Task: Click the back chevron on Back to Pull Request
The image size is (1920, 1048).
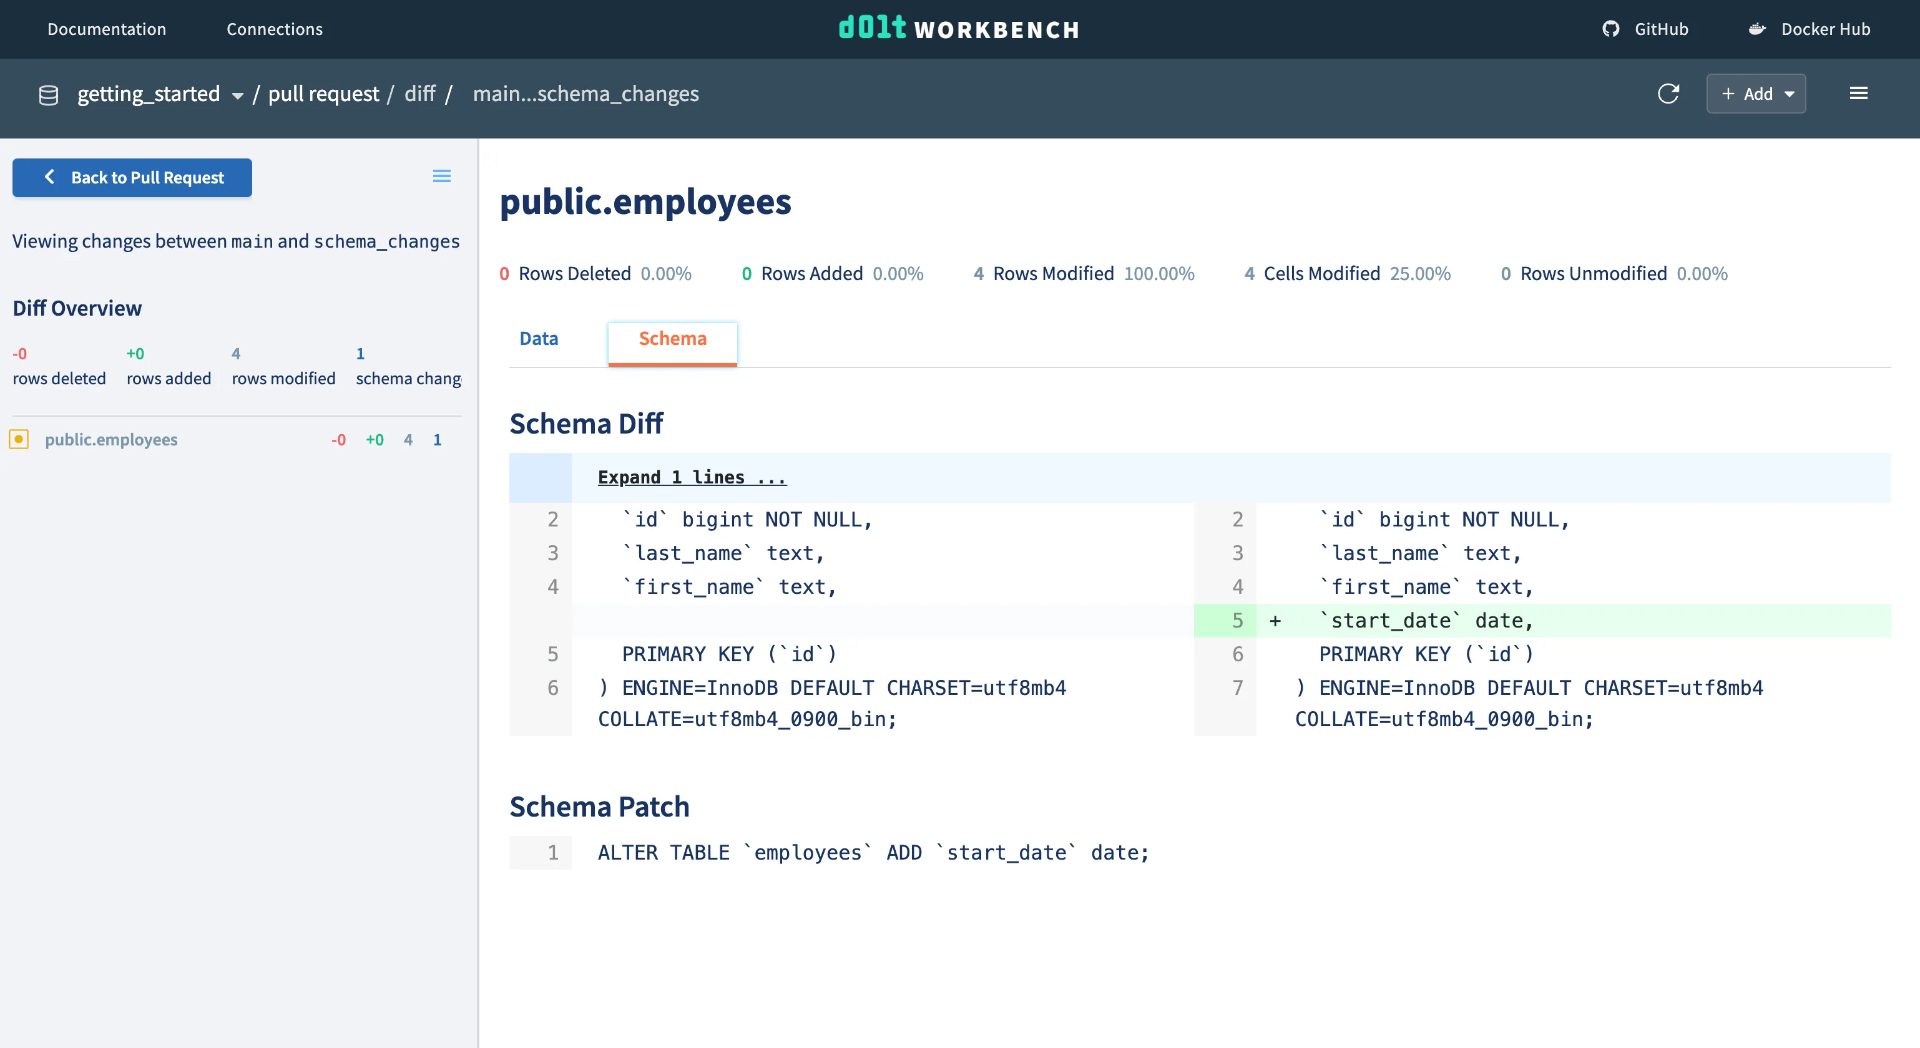Action: point(49,177)
